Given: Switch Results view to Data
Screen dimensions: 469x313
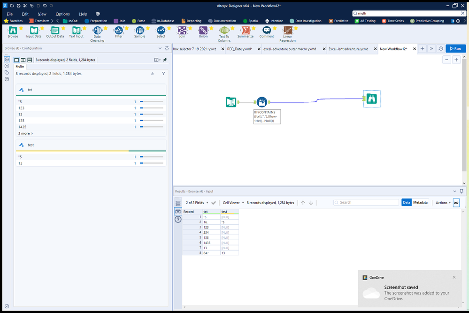Looking at the screenshot, I should coord(407,202).
